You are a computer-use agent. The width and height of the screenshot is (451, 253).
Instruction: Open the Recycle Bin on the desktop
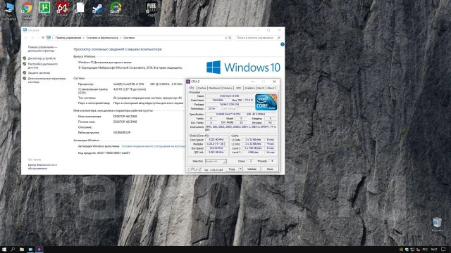click(437, 224)
